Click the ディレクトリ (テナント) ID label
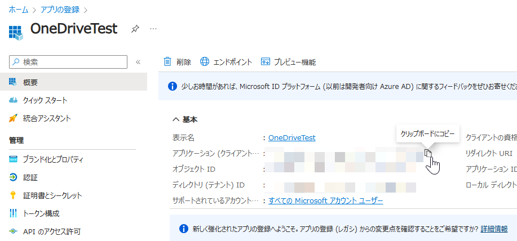 pos(209,185)
